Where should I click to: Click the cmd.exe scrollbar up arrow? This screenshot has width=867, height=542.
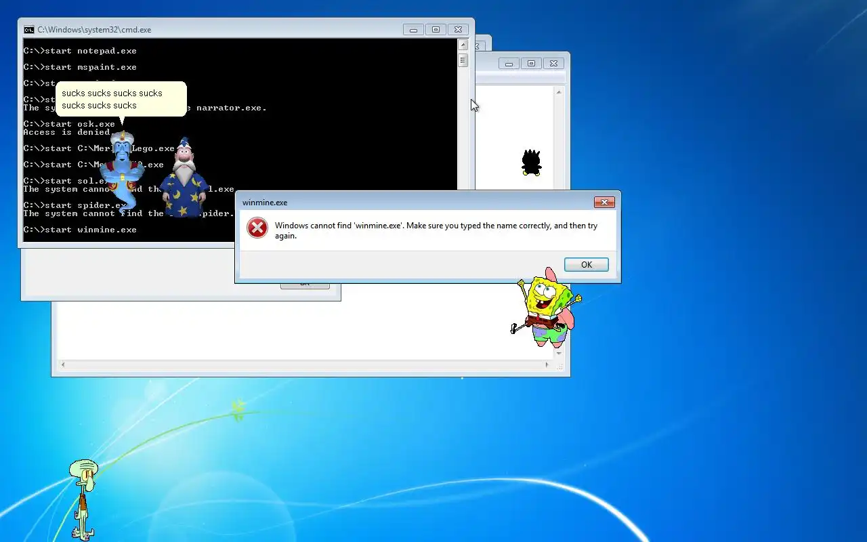(463, 45)
